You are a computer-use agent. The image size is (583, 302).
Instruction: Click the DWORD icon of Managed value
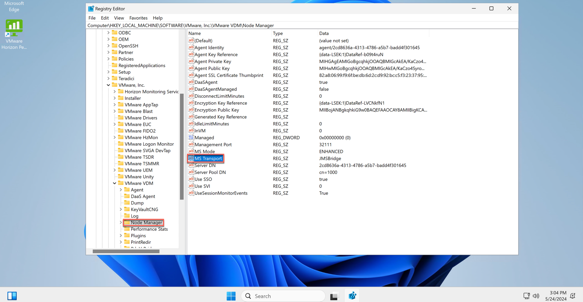pos(191,138)
